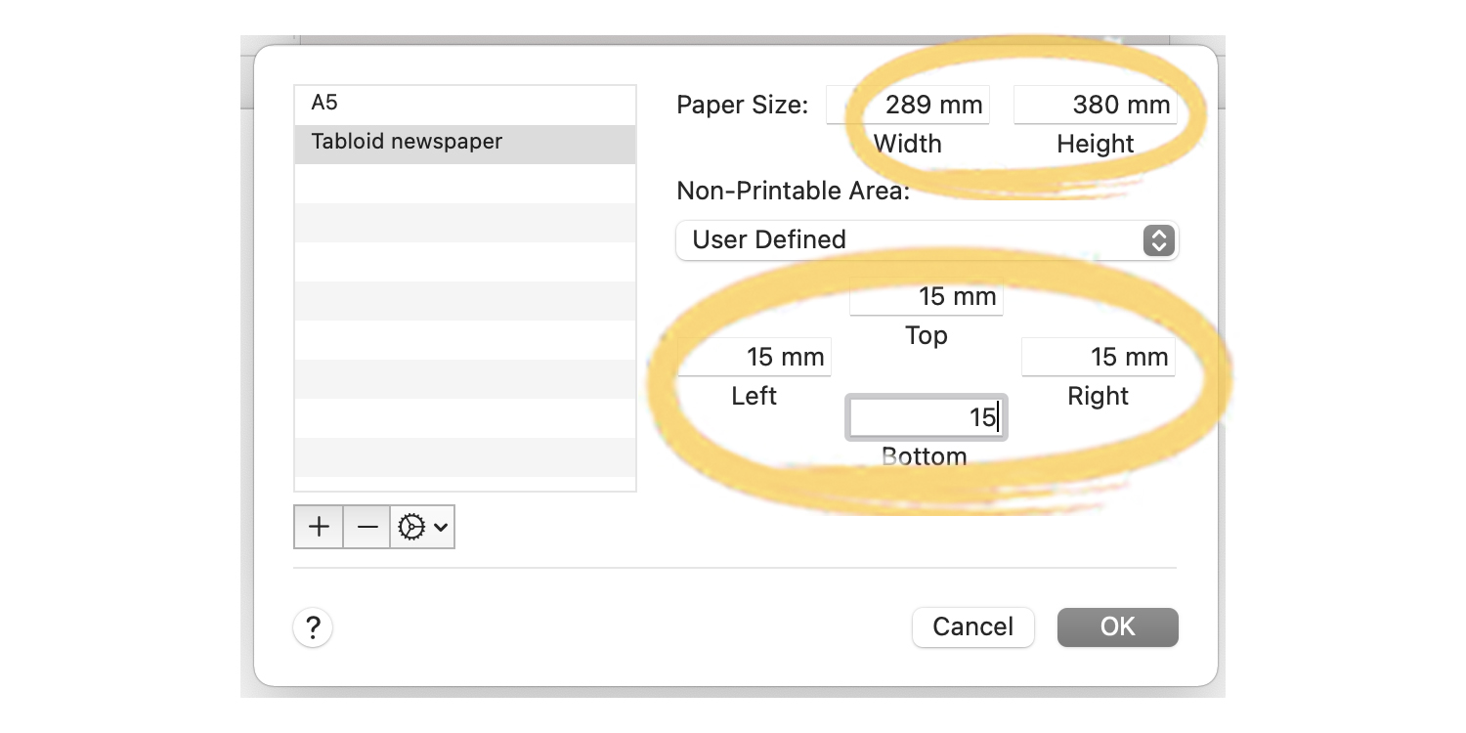1466x733 pixels.
Task: Click the Help question mark button
Action: pos(312,627)
